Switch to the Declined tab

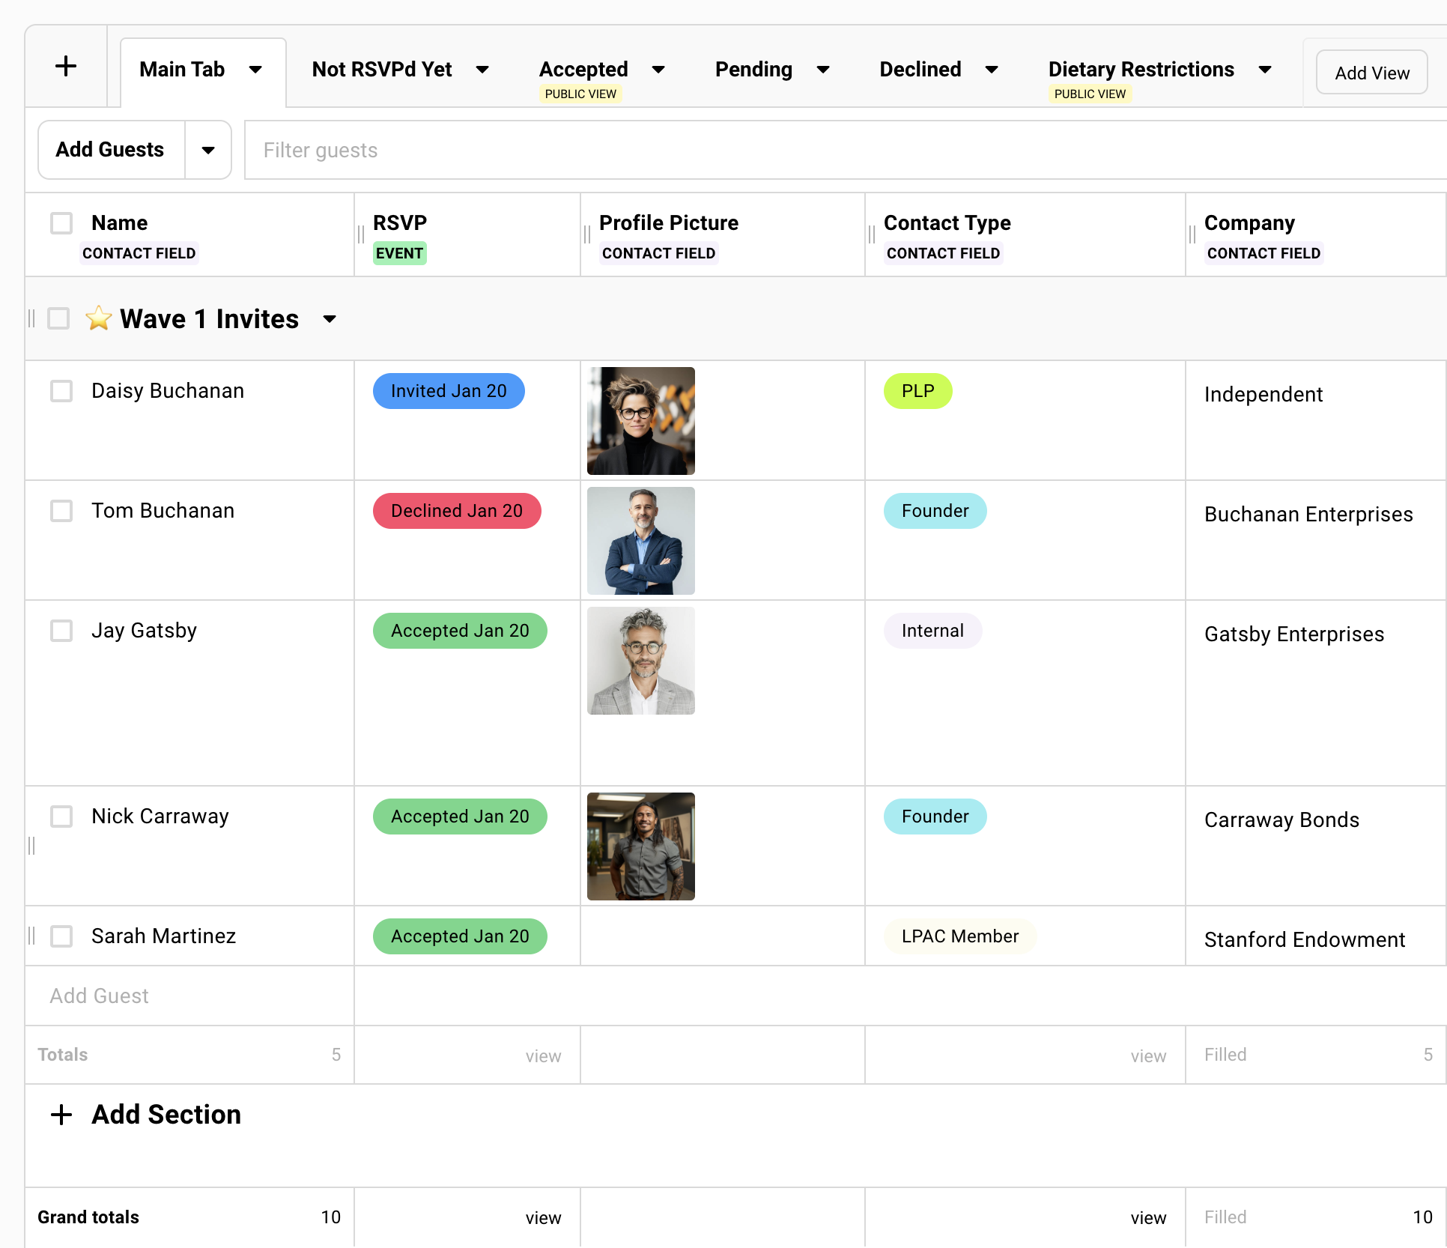pyautogui.click(x=920, y=69)
